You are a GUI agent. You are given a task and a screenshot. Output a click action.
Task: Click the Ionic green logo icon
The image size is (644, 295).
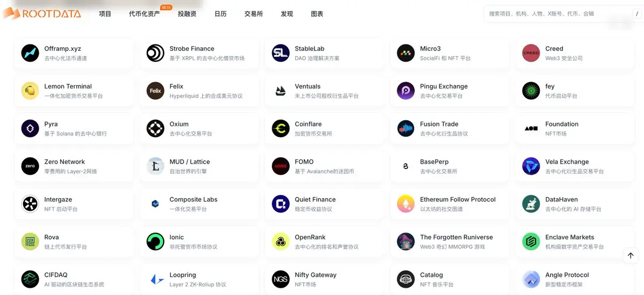[x=156, y=241]
